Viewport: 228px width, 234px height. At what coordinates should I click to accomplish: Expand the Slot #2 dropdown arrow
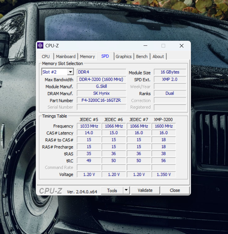70,72
